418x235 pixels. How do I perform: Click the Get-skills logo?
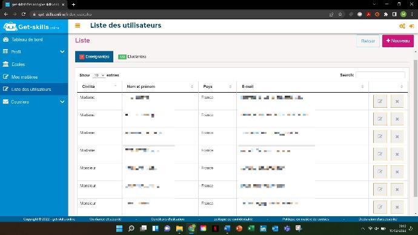[31, 27]
